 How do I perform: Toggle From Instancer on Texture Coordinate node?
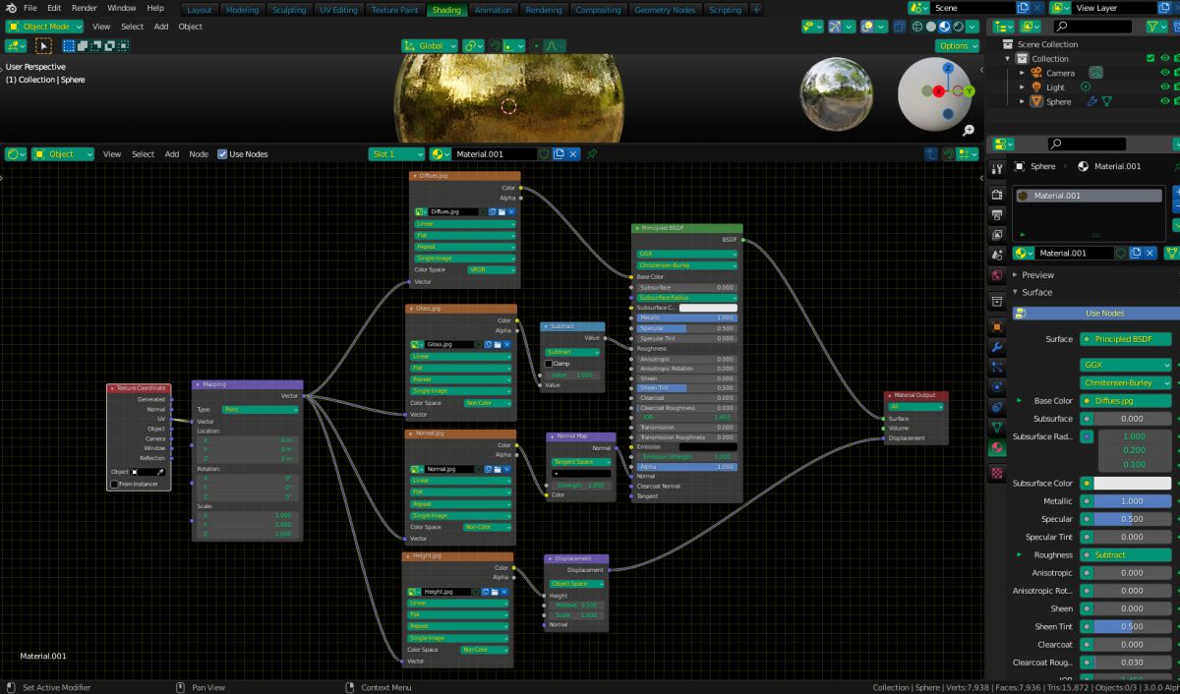click(114, 484)
